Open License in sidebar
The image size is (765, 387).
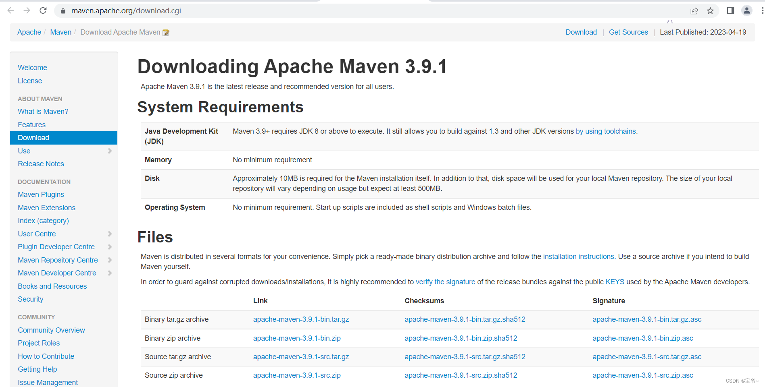click(x=30, y=81)
